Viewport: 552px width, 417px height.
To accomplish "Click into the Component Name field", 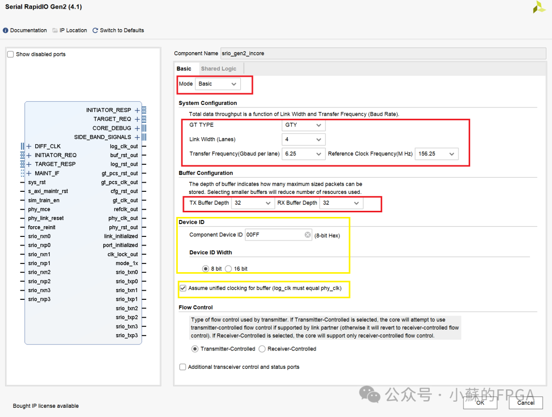I will point(383,53).
